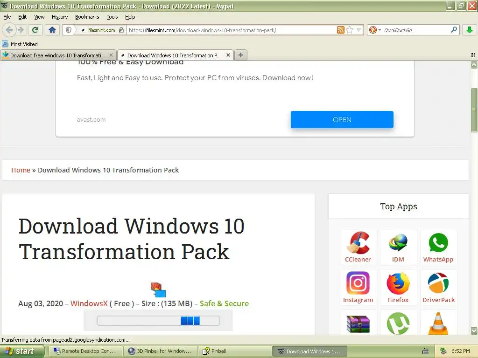Open the list all tabs icon
Image resolution: width=478 pixels, height=358 pixels.
(x=473, y=55)
